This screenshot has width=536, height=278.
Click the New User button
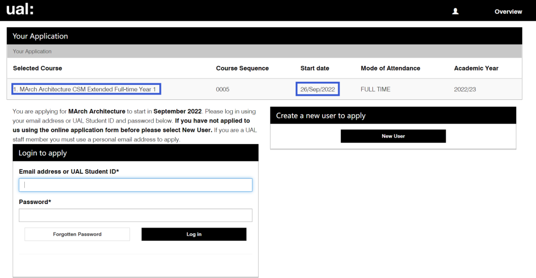click(x=393, y=136)
